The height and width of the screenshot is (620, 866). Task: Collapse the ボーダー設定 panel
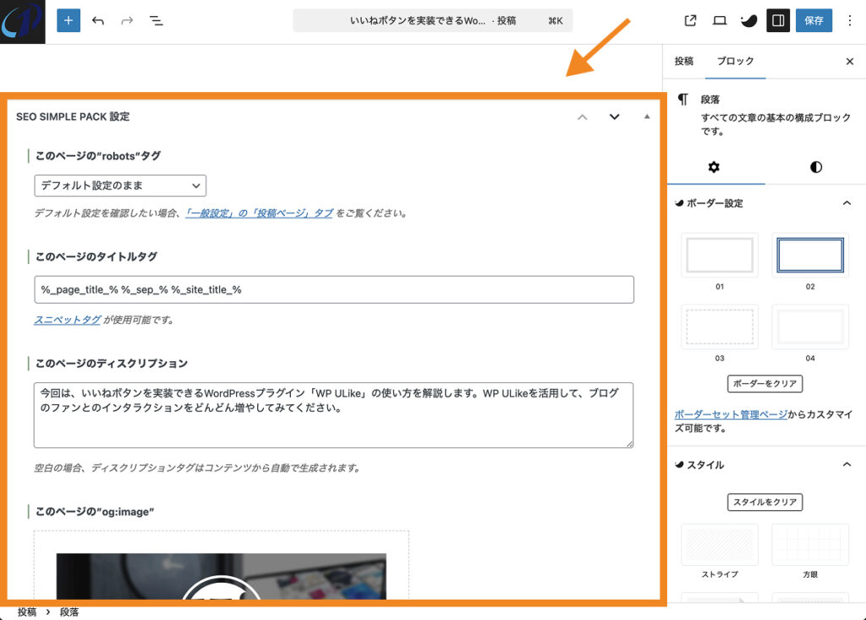click(x=847, y=204)
